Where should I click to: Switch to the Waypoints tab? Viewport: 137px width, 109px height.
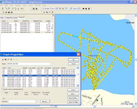tap(8, 18)
